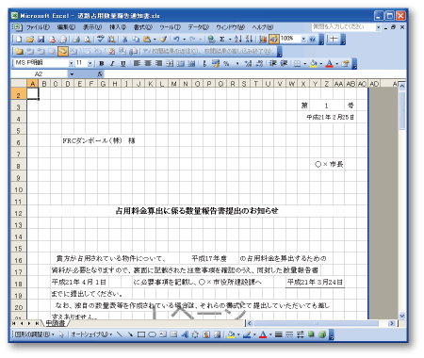Select the Line drawing tool
This screenshot has height=358, width=424.
[x=120, y=334]
